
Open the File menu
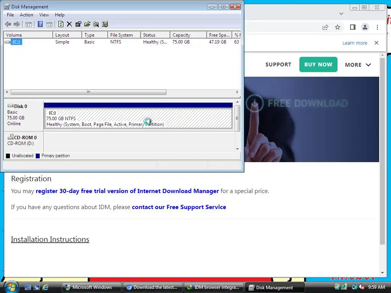tap(10, 15)
